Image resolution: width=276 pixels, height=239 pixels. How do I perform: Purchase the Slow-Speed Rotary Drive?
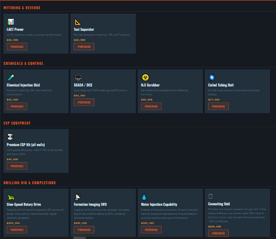(x=17, y=230)
